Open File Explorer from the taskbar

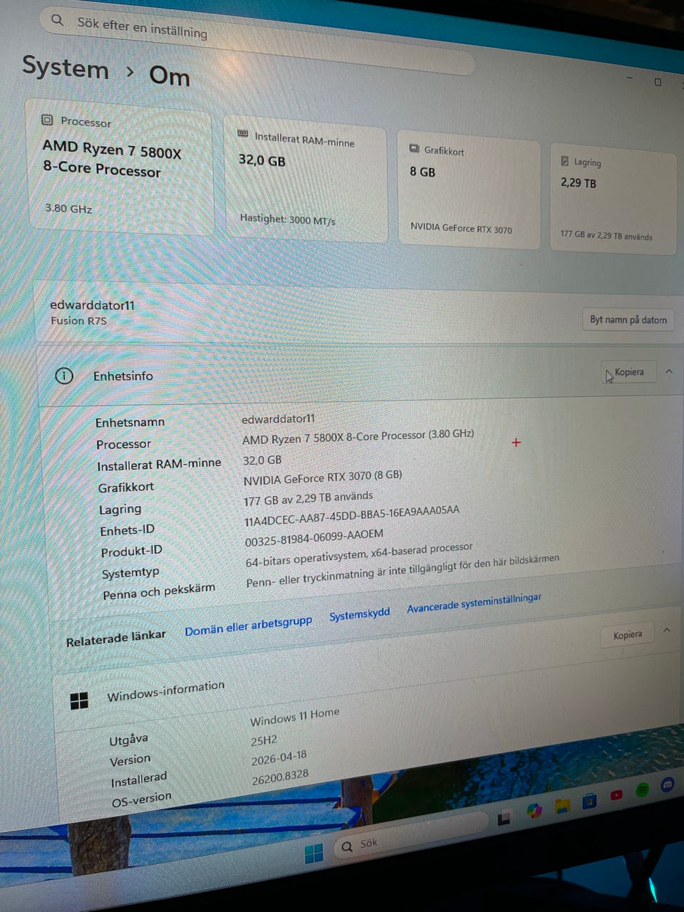pyautogui.click(x=562, y=806)
